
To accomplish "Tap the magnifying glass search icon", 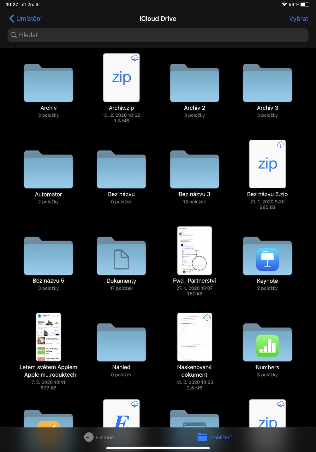I will [14, 35].
